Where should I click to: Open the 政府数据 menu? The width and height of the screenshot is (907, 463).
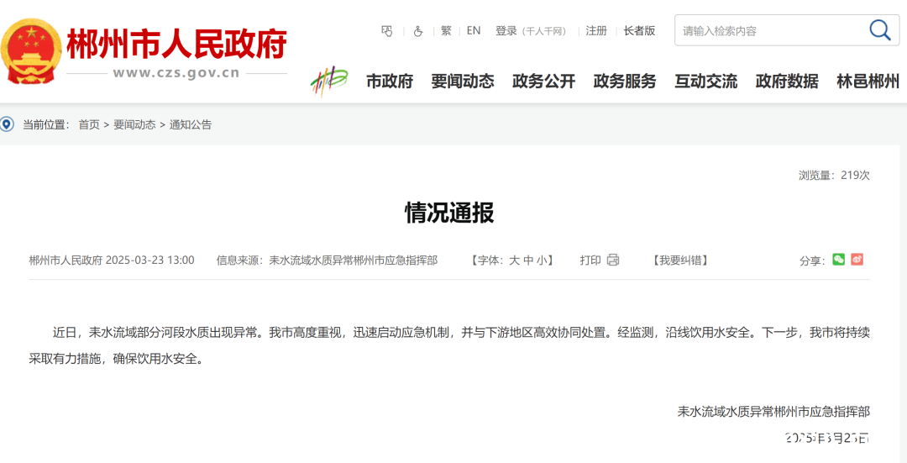tap(787, 82)
